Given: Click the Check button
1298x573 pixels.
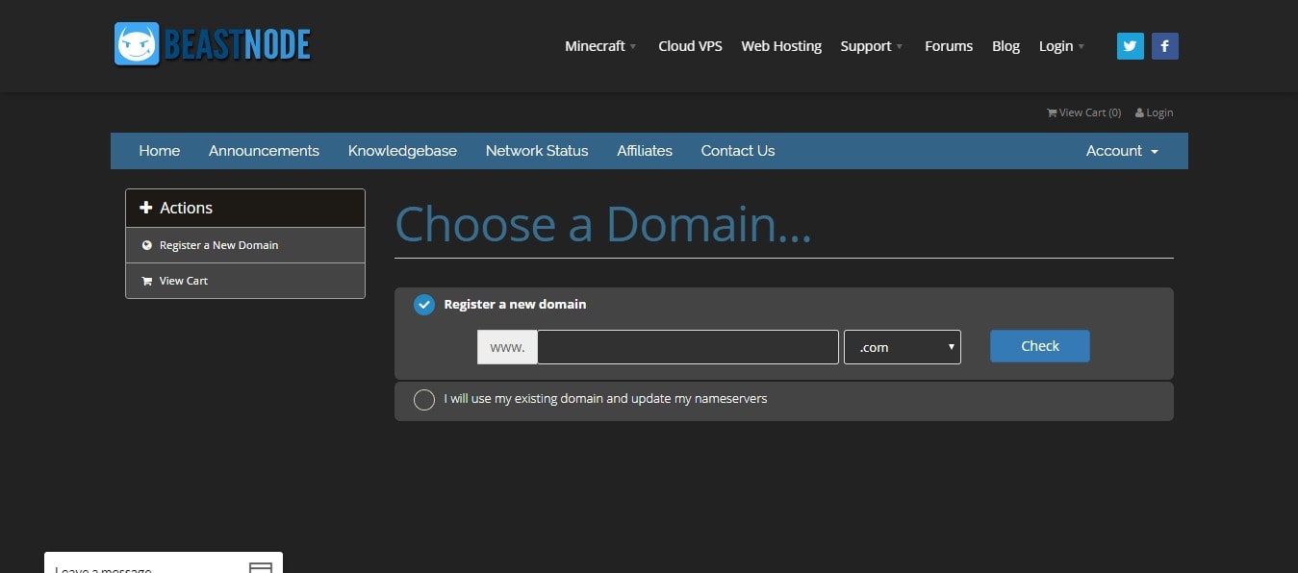Looking at the screenshot, I should coord(1040,346).
